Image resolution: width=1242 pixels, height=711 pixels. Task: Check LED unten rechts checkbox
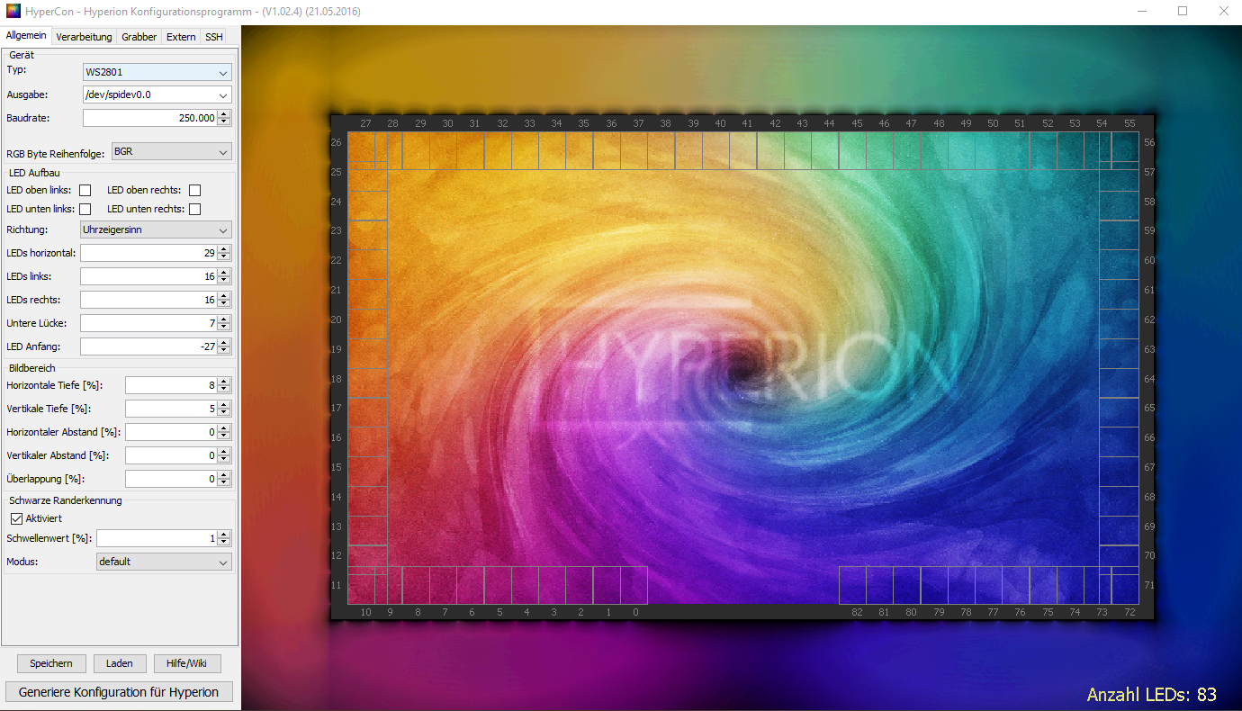[x=194, y=209]
